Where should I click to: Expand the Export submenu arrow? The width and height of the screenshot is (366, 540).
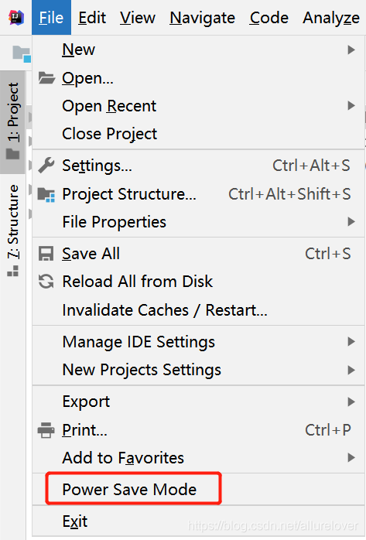(x=351, y=402)
